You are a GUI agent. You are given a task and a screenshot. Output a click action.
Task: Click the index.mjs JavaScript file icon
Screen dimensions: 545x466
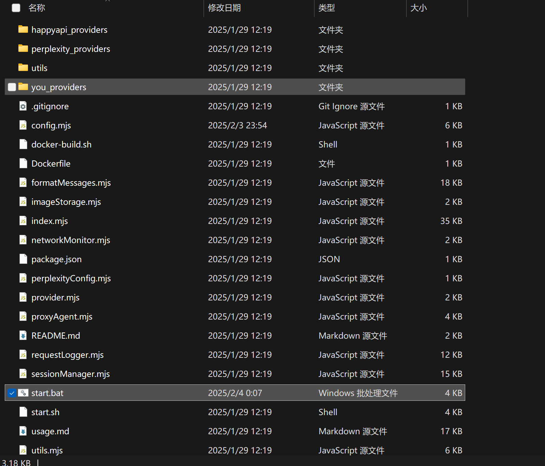23,221
